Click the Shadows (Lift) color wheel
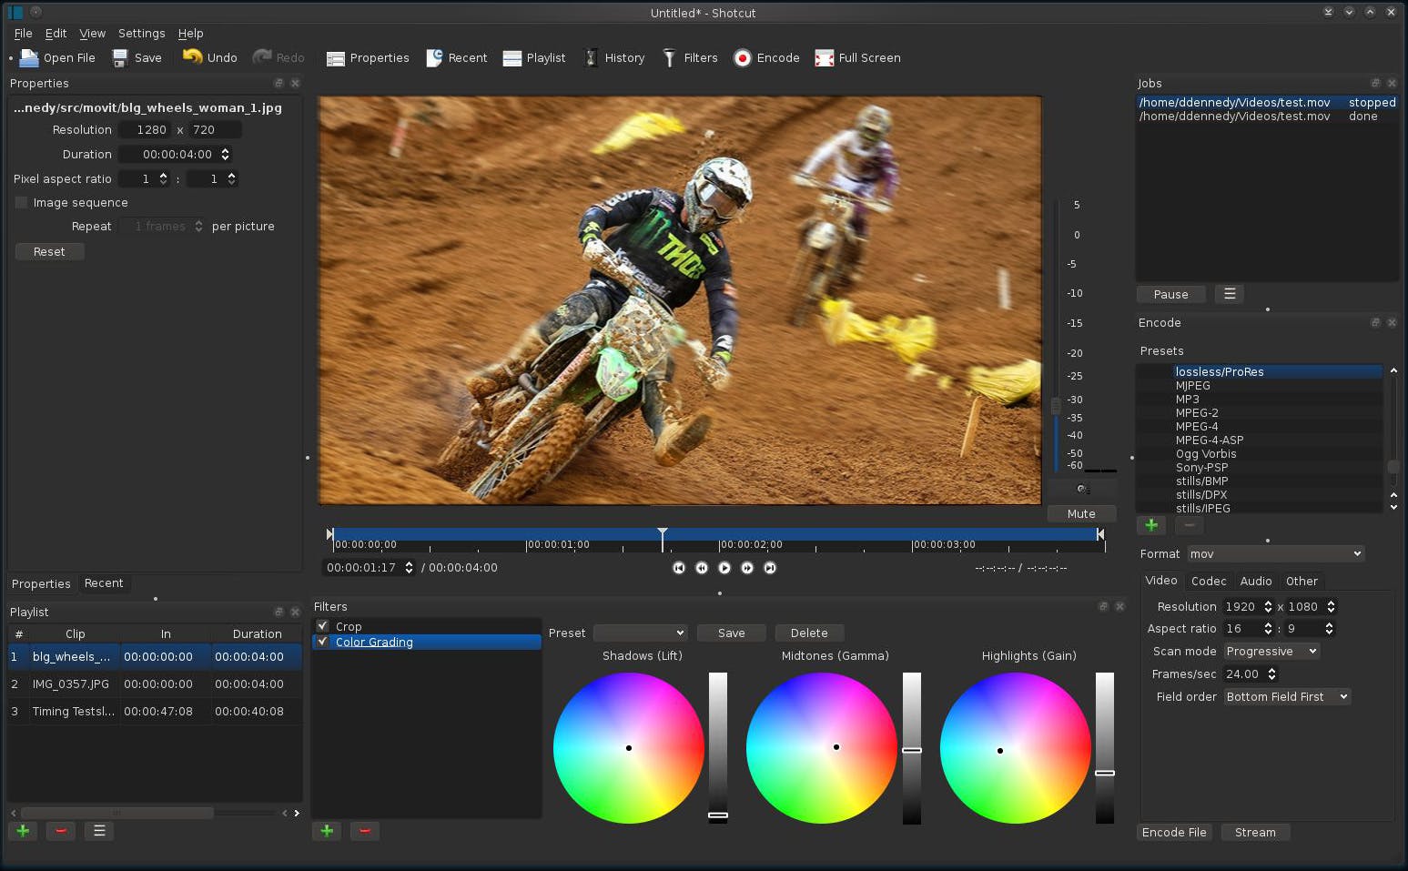The height and width of the screenshot is (871, 1408). click(x=628, y=748)
